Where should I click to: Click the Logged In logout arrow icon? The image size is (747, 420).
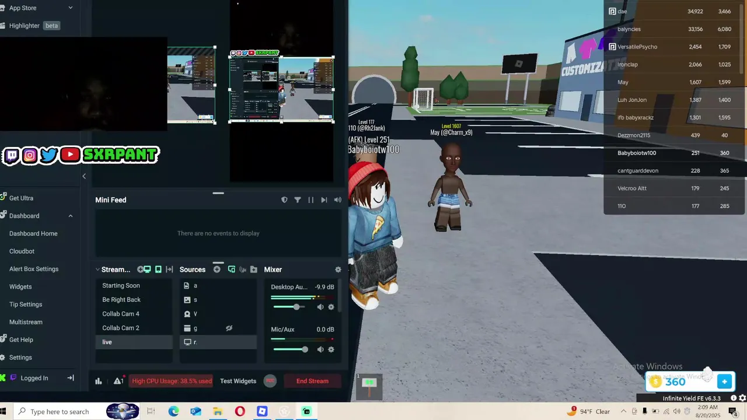[71, 378]
